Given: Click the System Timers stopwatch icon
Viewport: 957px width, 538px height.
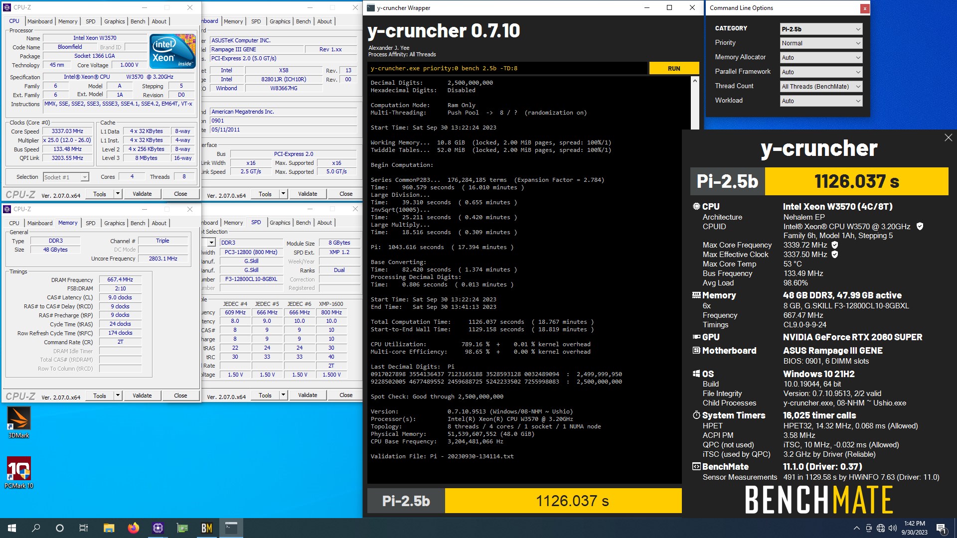Looking at the screenshot, I should pos(696,415).
